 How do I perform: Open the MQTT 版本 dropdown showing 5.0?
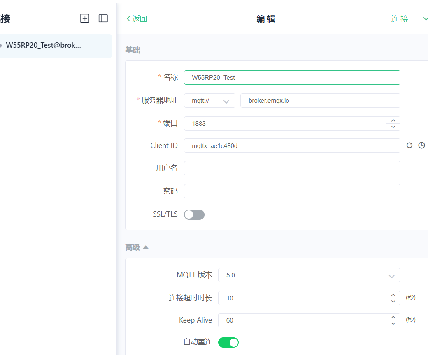pos(309,275)
